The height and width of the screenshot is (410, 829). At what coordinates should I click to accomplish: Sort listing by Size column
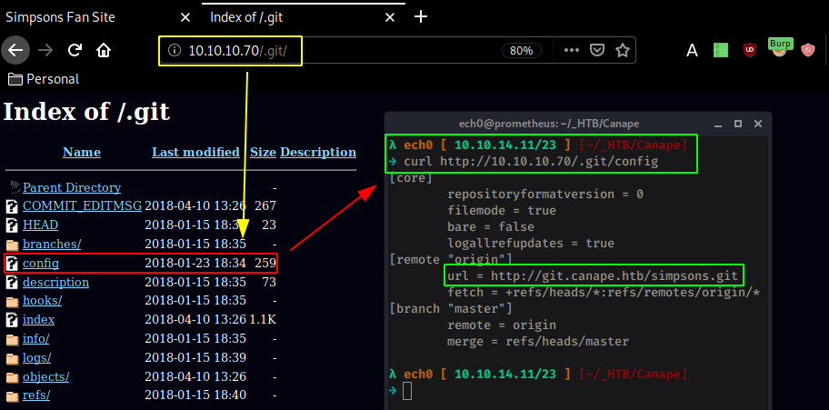tap(264, 153)
